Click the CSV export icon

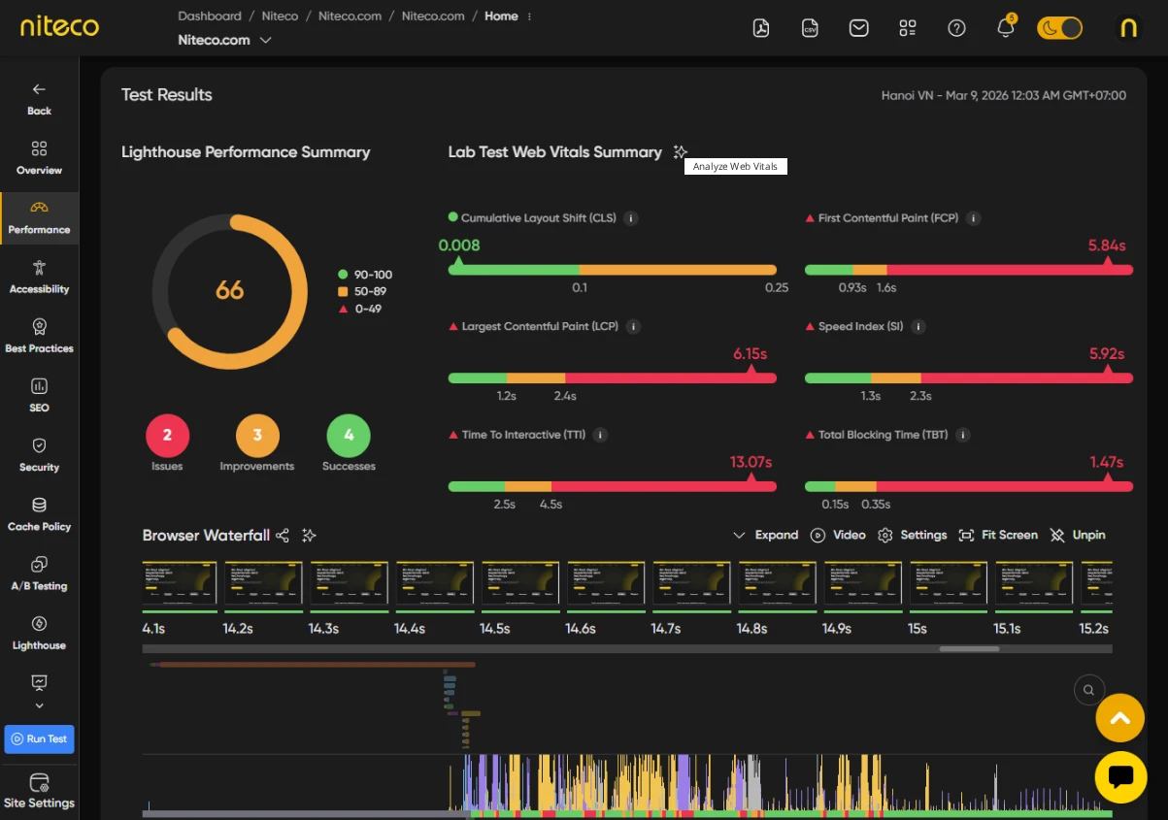pyautogui.click(x=810, y=28)
